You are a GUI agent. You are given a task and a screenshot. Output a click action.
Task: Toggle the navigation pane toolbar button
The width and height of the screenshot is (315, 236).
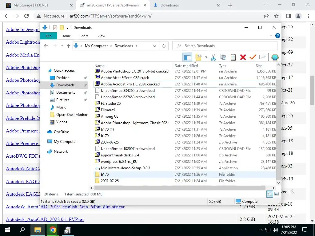[x=187, y=57]
